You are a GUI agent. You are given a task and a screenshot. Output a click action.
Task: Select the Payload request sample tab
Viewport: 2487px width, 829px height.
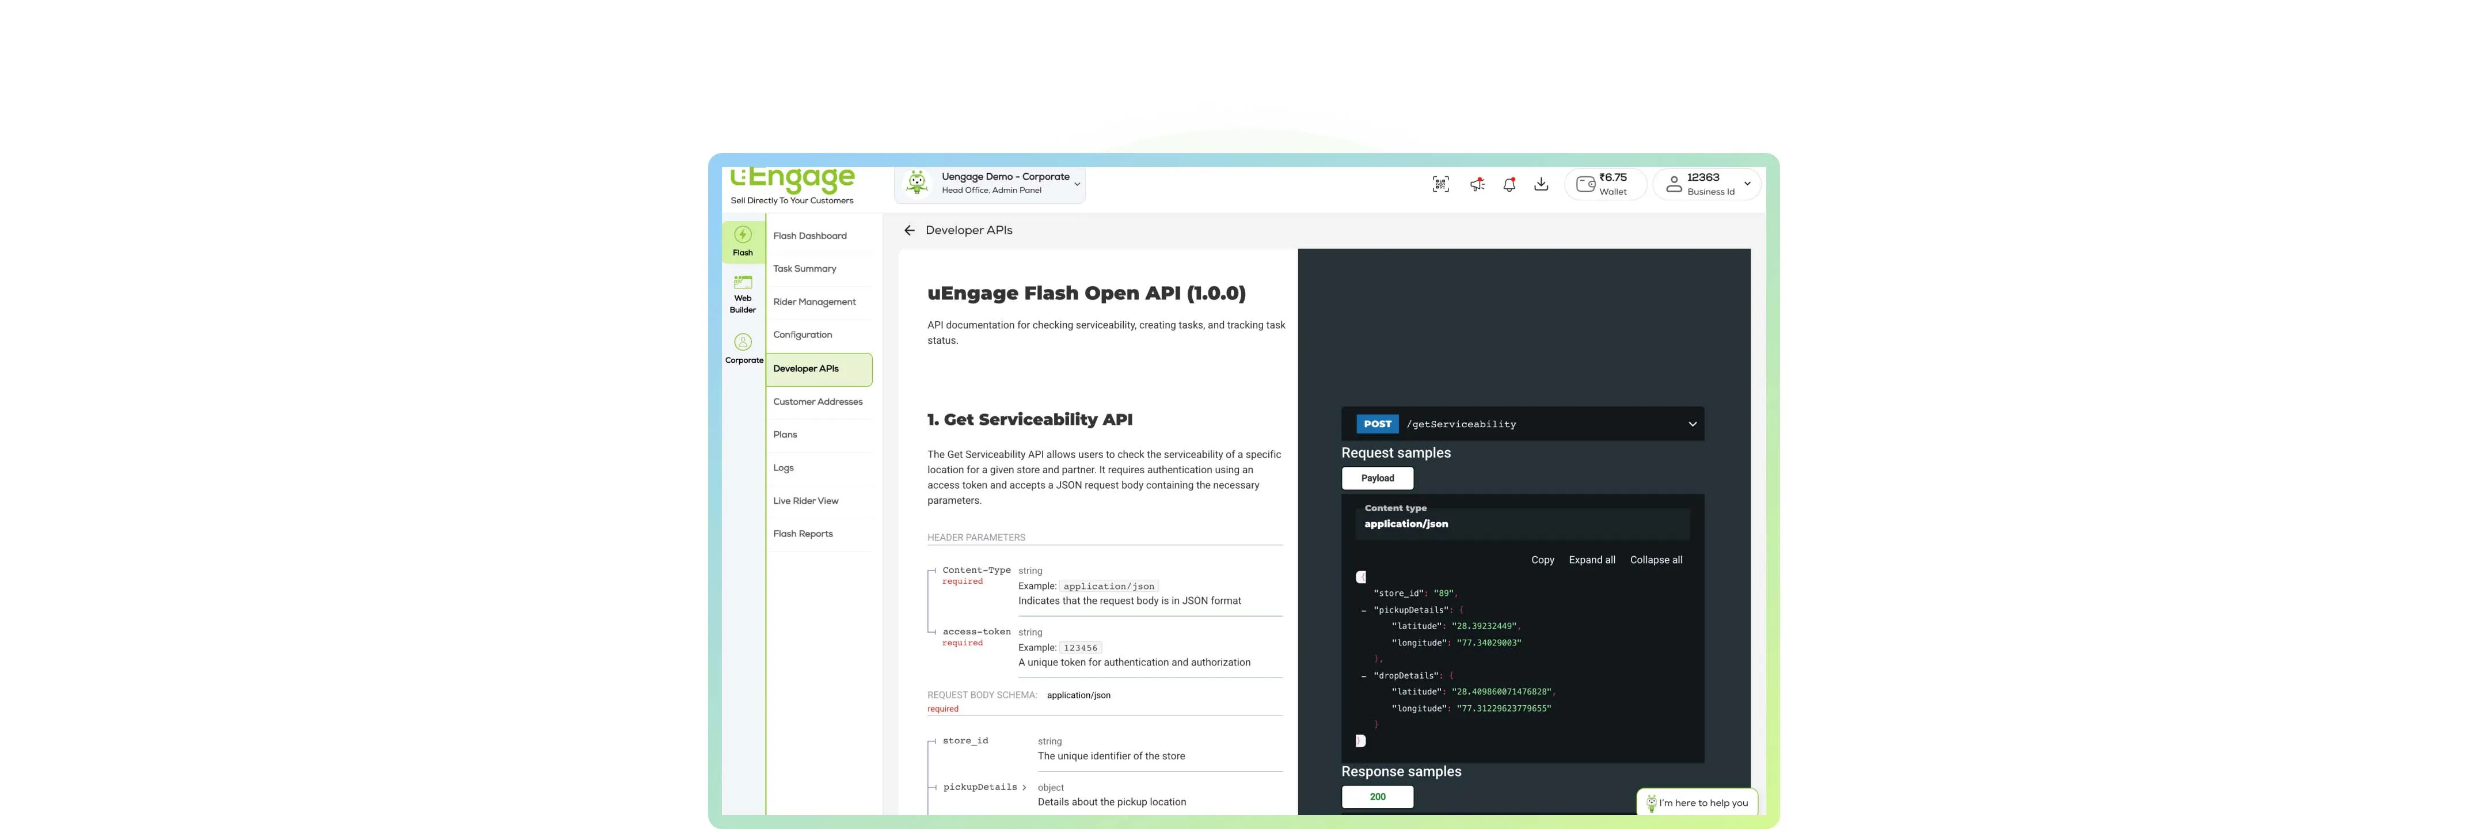(1376, 478)
